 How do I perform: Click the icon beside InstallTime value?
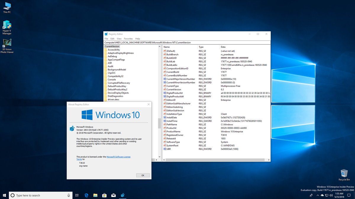click(x=165, y=121)
